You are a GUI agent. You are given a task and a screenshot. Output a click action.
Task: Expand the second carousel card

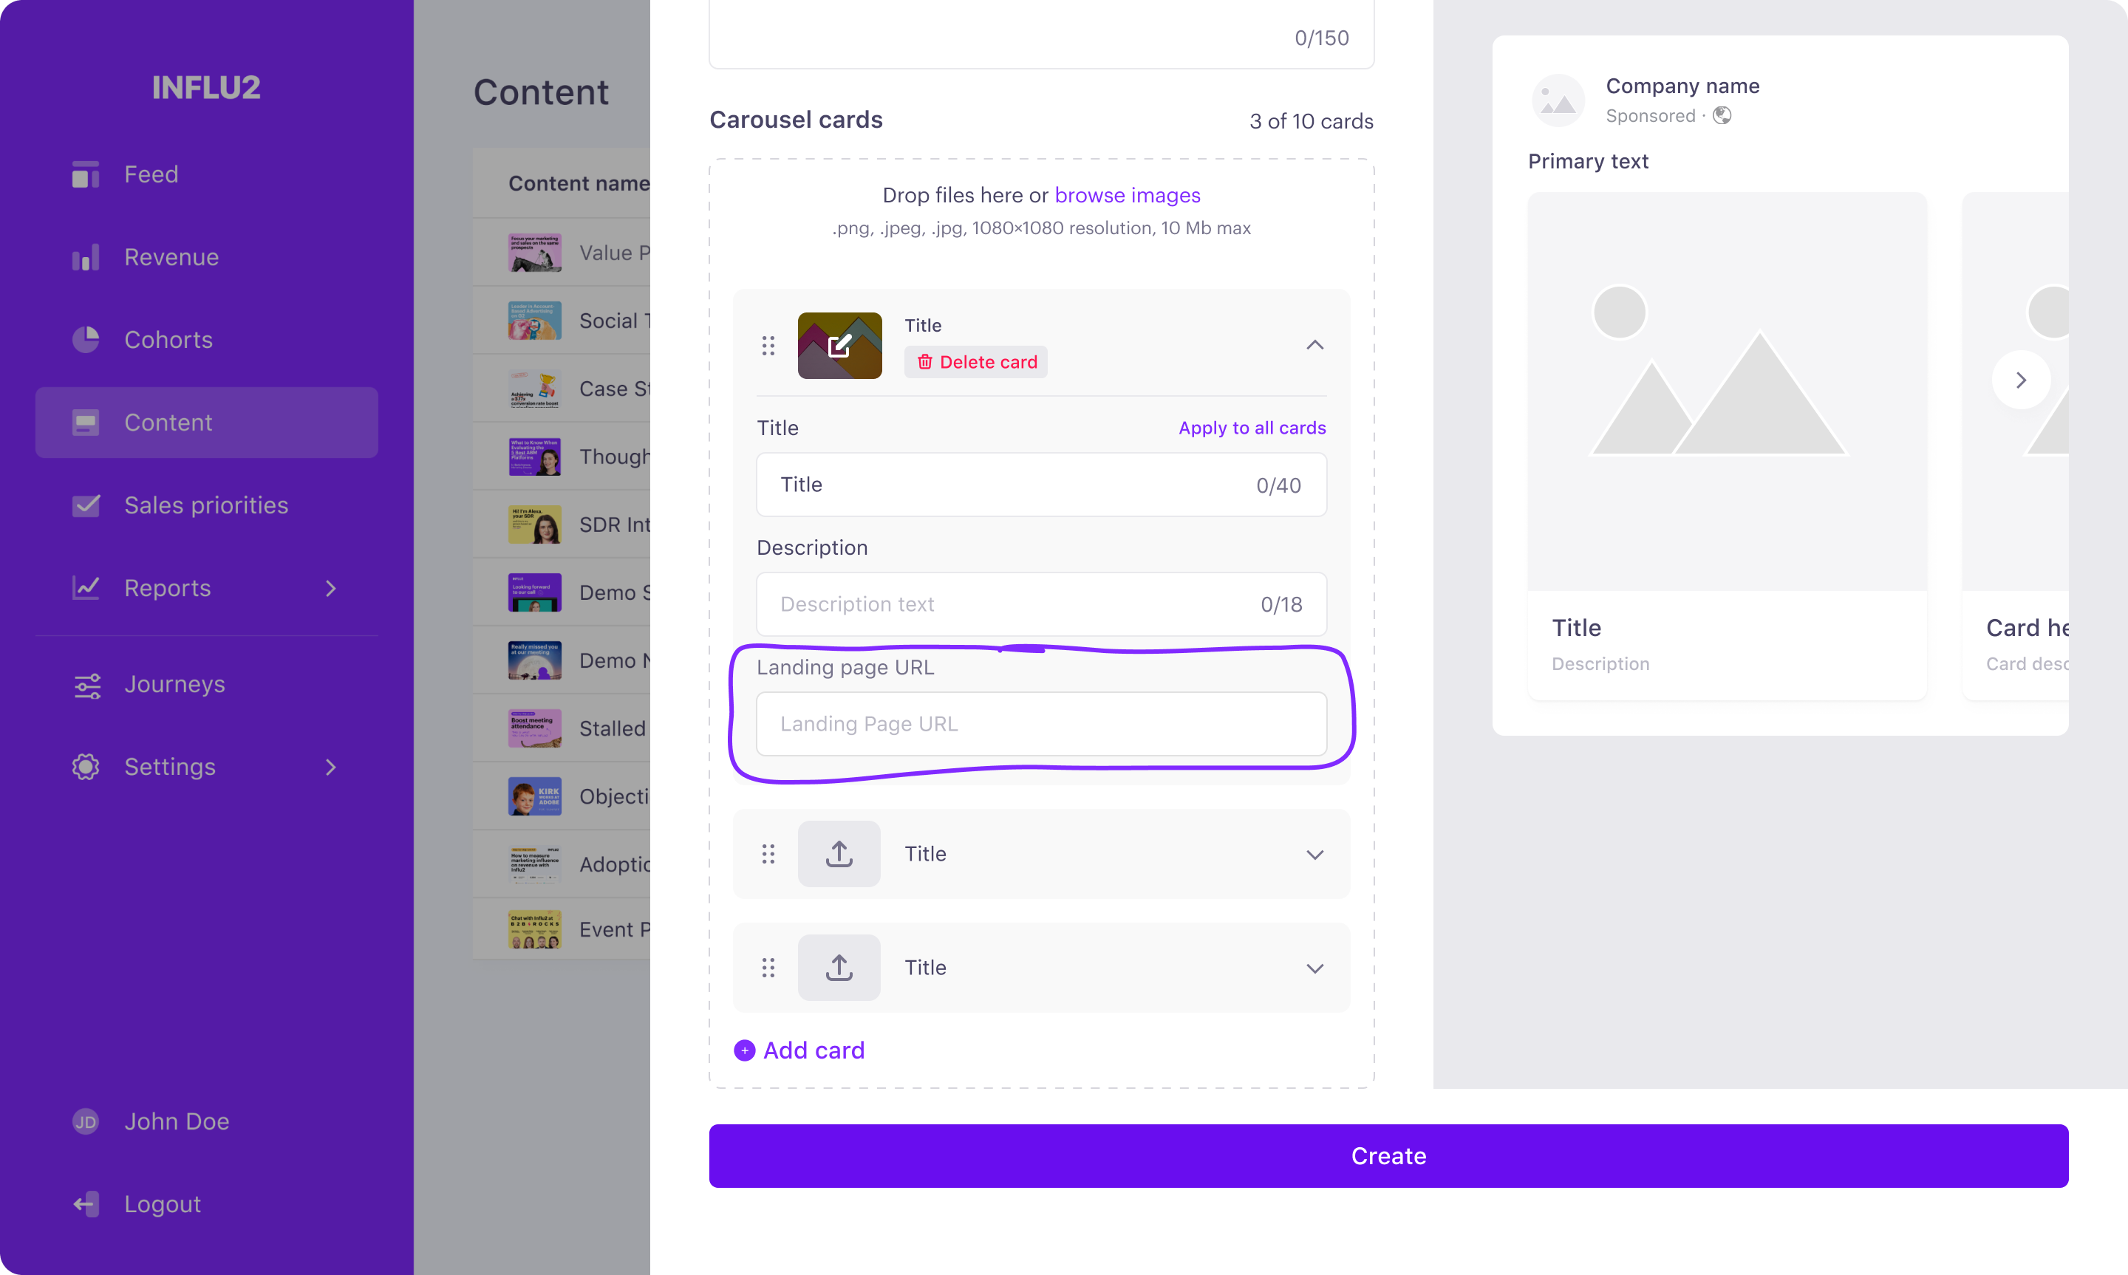coord(1314,854)
